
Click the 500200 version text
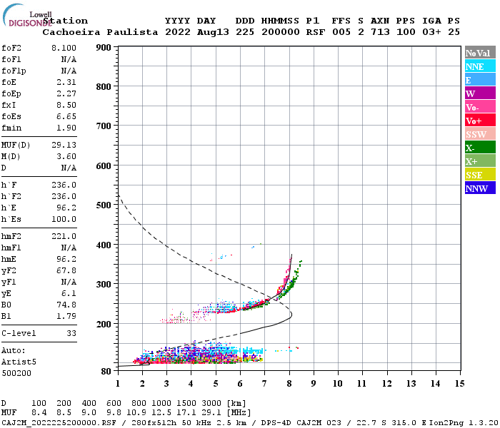pos(16,373)
